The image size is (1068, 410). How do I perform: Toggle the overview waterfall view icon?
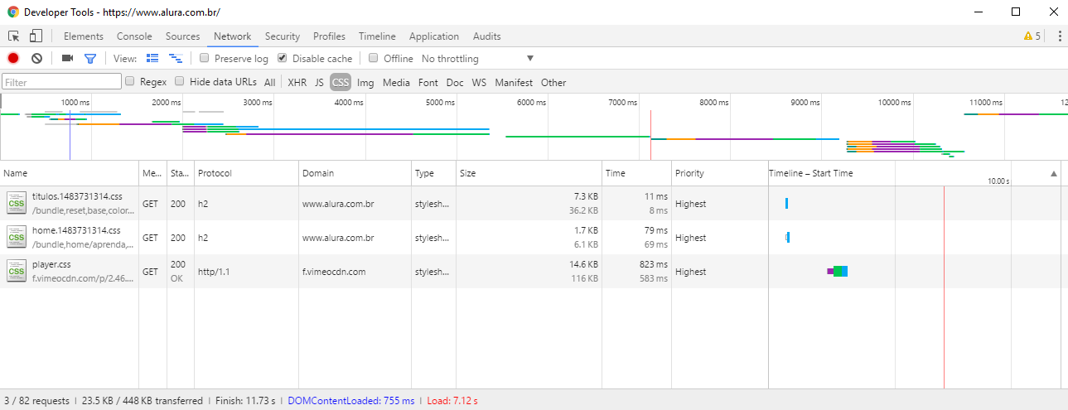pos(176,58)
